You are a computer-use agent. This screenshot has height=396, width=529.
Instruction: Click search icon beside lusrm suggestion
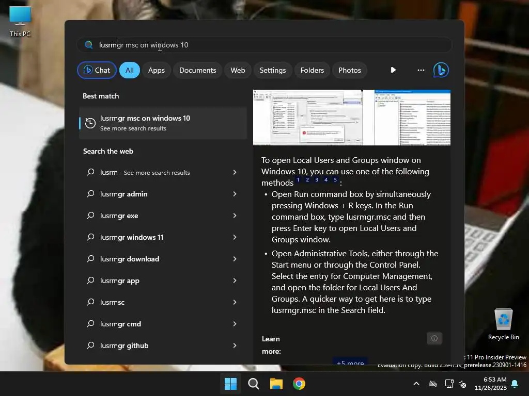(x=90, y=172)
